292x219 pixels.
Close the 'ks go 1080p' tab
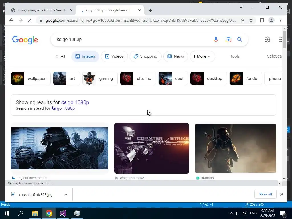pyautogui.click(x=139, y=10)
